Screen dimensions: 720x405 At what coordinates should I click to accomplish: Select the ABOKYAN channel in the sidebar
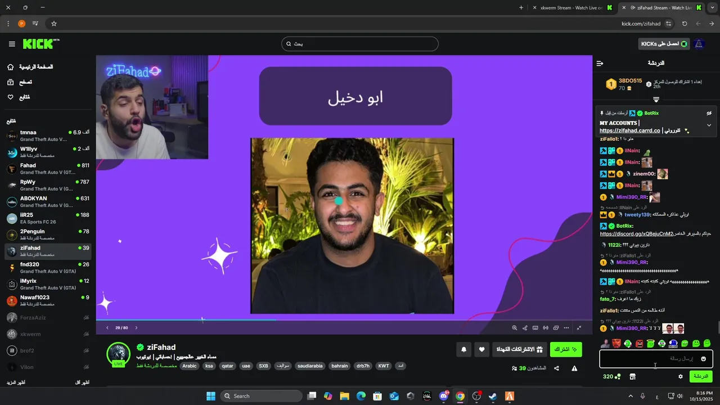pos(48,201)
